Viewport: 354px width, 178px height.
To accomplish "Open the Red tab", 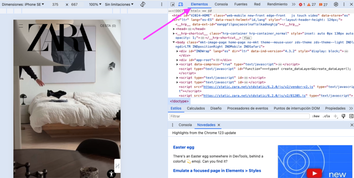I will pyautogui.click(x=257, y=4).
